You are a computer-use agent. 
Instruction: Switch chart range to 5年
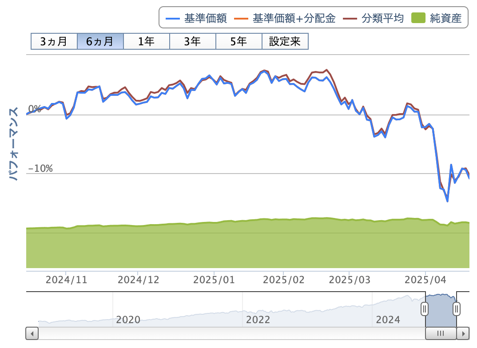[x=239, y=41]
